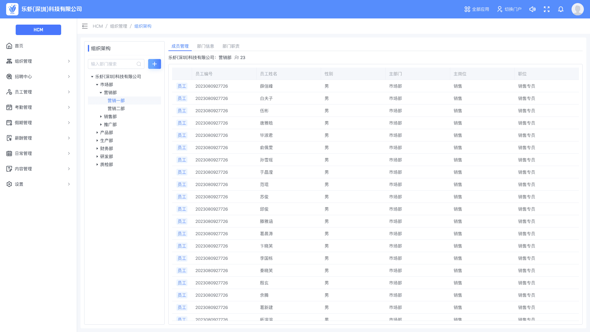590x332 pixels.
Task: Click the 首页 home icon in sidebar
Action: (9, 46)
